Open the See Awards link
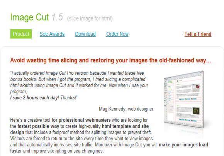Viewport: 224px width, 156px height. pos(52,34)
